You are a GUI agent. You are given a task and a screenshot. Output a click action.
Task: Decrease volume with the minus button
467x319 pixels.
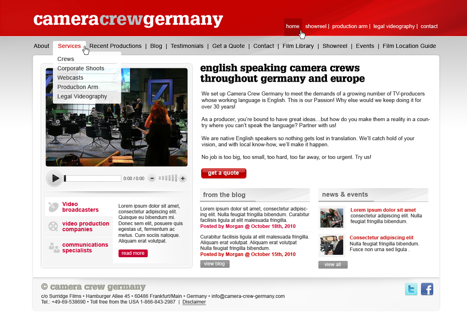pos(152,178)
